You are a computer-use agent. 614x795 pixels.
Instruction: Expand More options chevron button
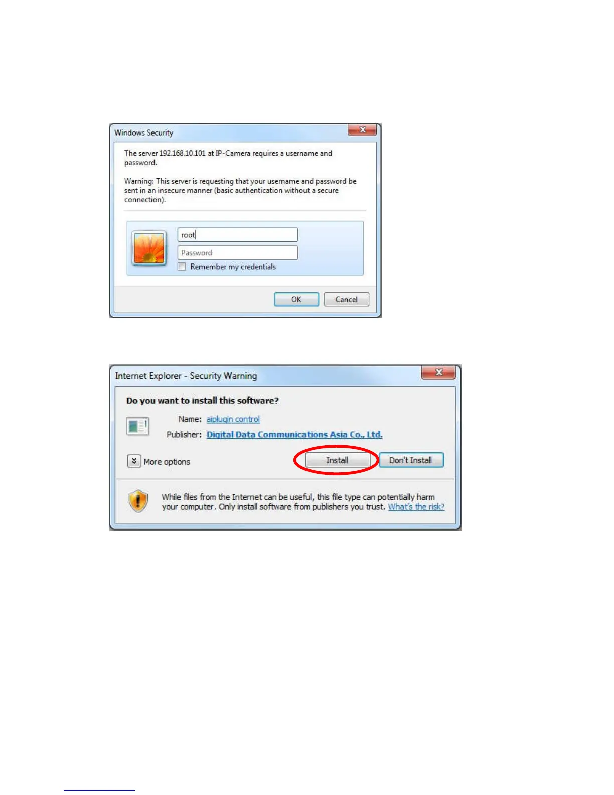click(x=134, y=461)
